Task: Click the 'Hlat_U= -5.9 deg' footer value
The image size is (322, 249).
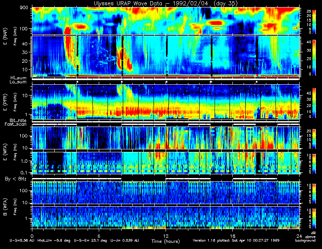Action: pyautogui.click(x=54, y=240)
